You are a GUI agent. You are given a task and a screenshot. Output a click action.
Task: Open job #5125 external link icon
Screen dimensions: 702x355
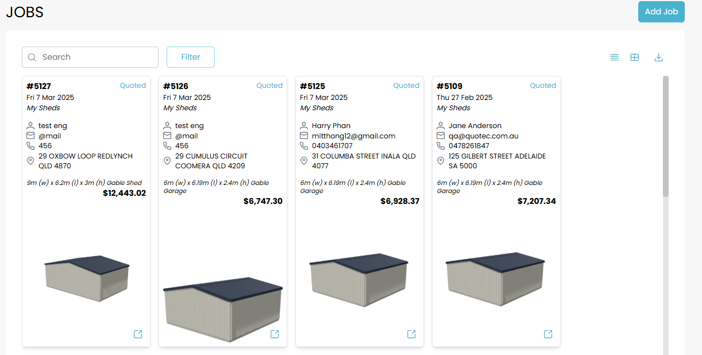click(411, 334)
